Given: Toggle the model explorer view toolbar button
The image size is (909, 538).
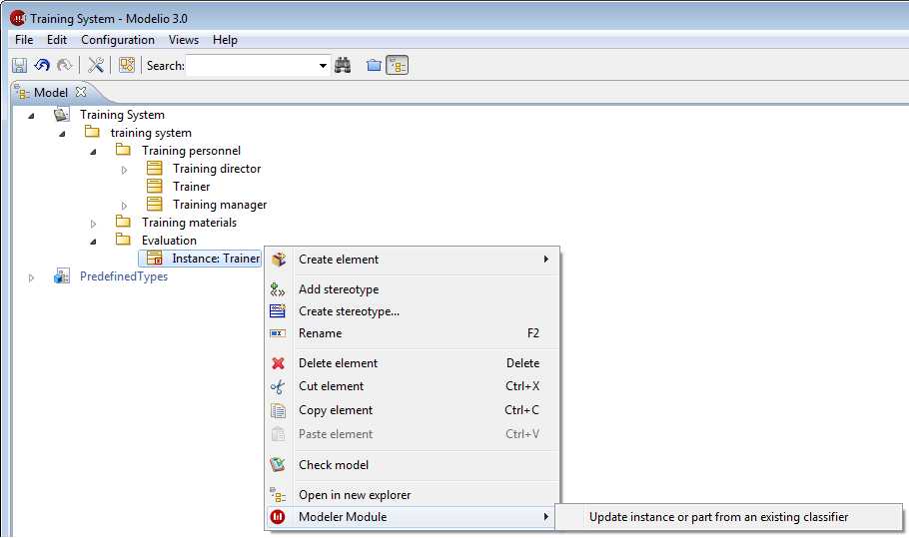Looking at the screenshot, I should (x=397, y=66).
